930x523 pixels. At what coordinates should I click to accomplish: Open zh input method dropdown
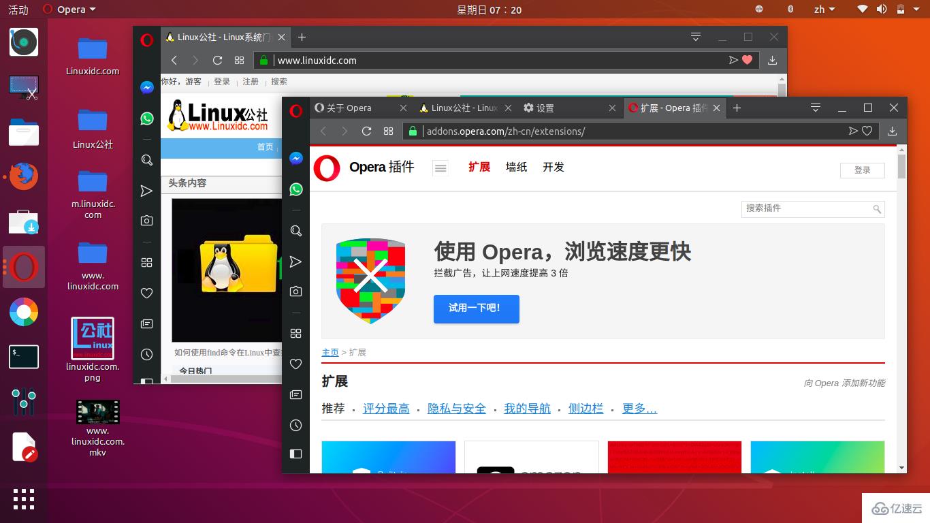click(824, 10)
